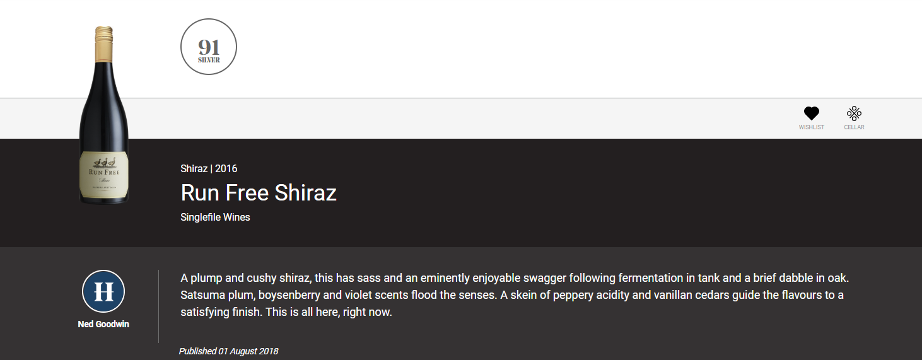Click the Cellar diamond pattern icon
The height and width of the screenshot is (360, 922).
(x=854, y=113)
